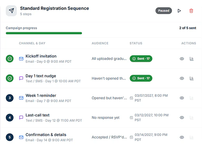Preview Day 1 text nudge message
Viewport: 202px width, 146px height.
click(182, 78)
